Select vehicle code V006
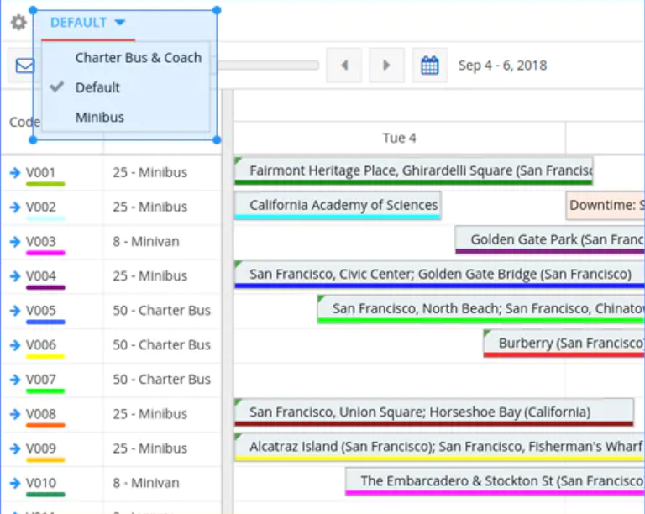 coord(40,344)
